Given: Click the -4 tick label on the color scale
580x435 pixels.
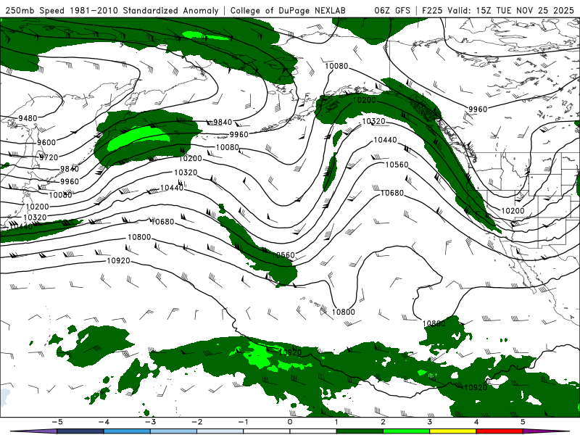Looking at the screenshot, I should tap(104, 422).
